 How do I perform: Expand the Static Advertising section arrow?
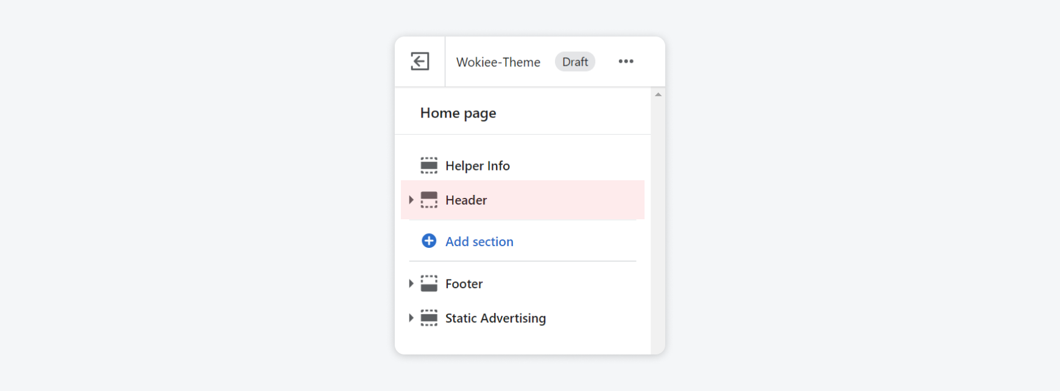pos(411,318)
